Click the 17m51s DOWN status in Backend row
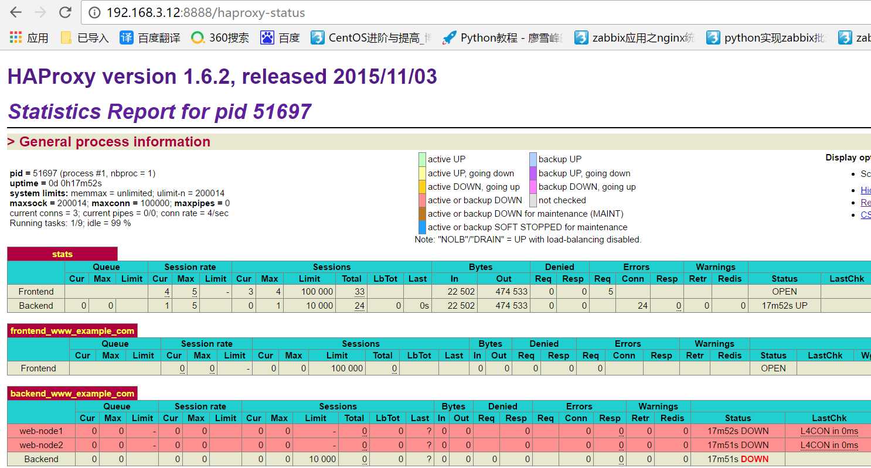 tap(738, 459)
